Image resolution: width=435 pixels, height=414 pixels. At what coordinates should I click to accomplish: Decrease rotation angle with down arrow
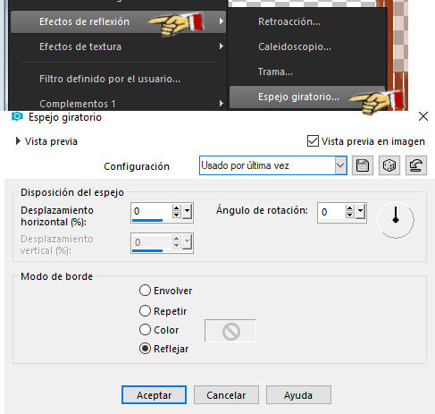coord(349,215)
